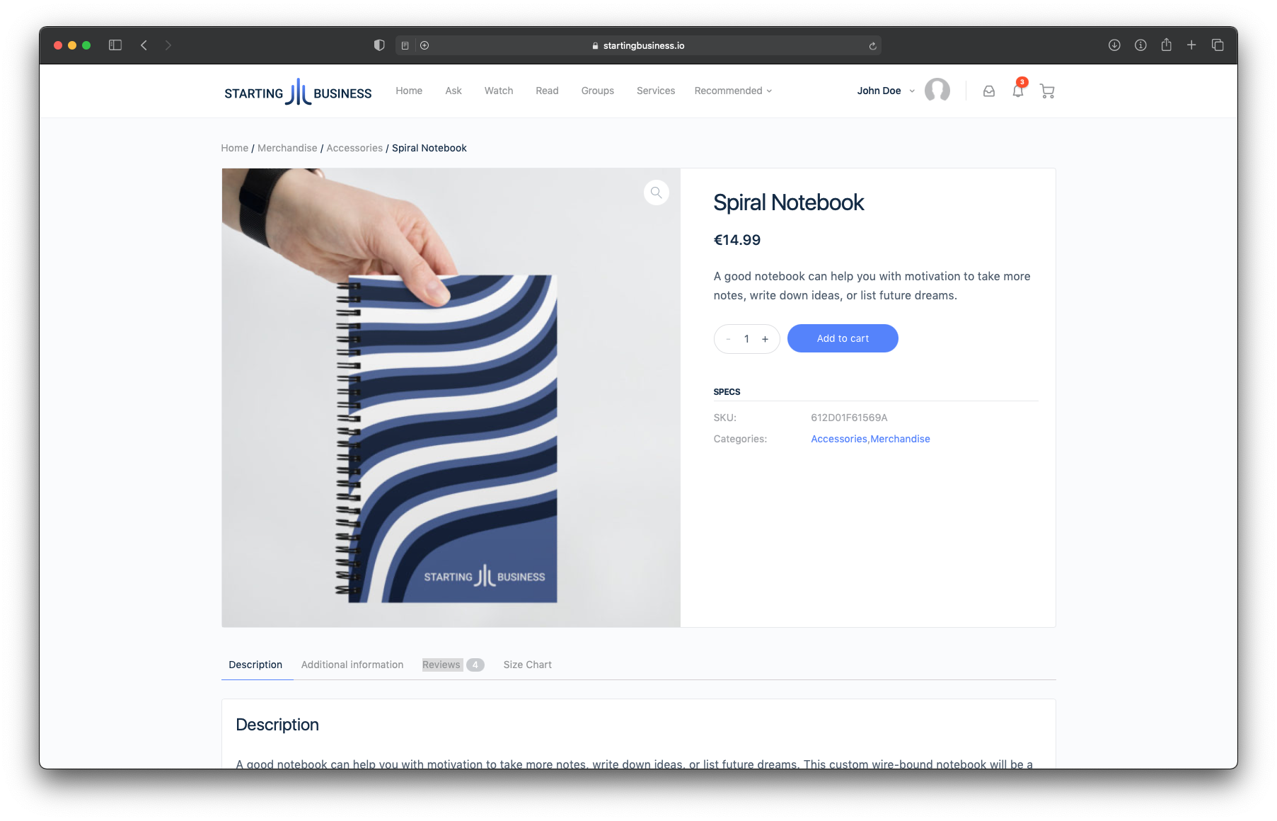Viewport: 1277px width, 821px height.
Task: Click the spiral notebook product image
Action: coord(451,398)
